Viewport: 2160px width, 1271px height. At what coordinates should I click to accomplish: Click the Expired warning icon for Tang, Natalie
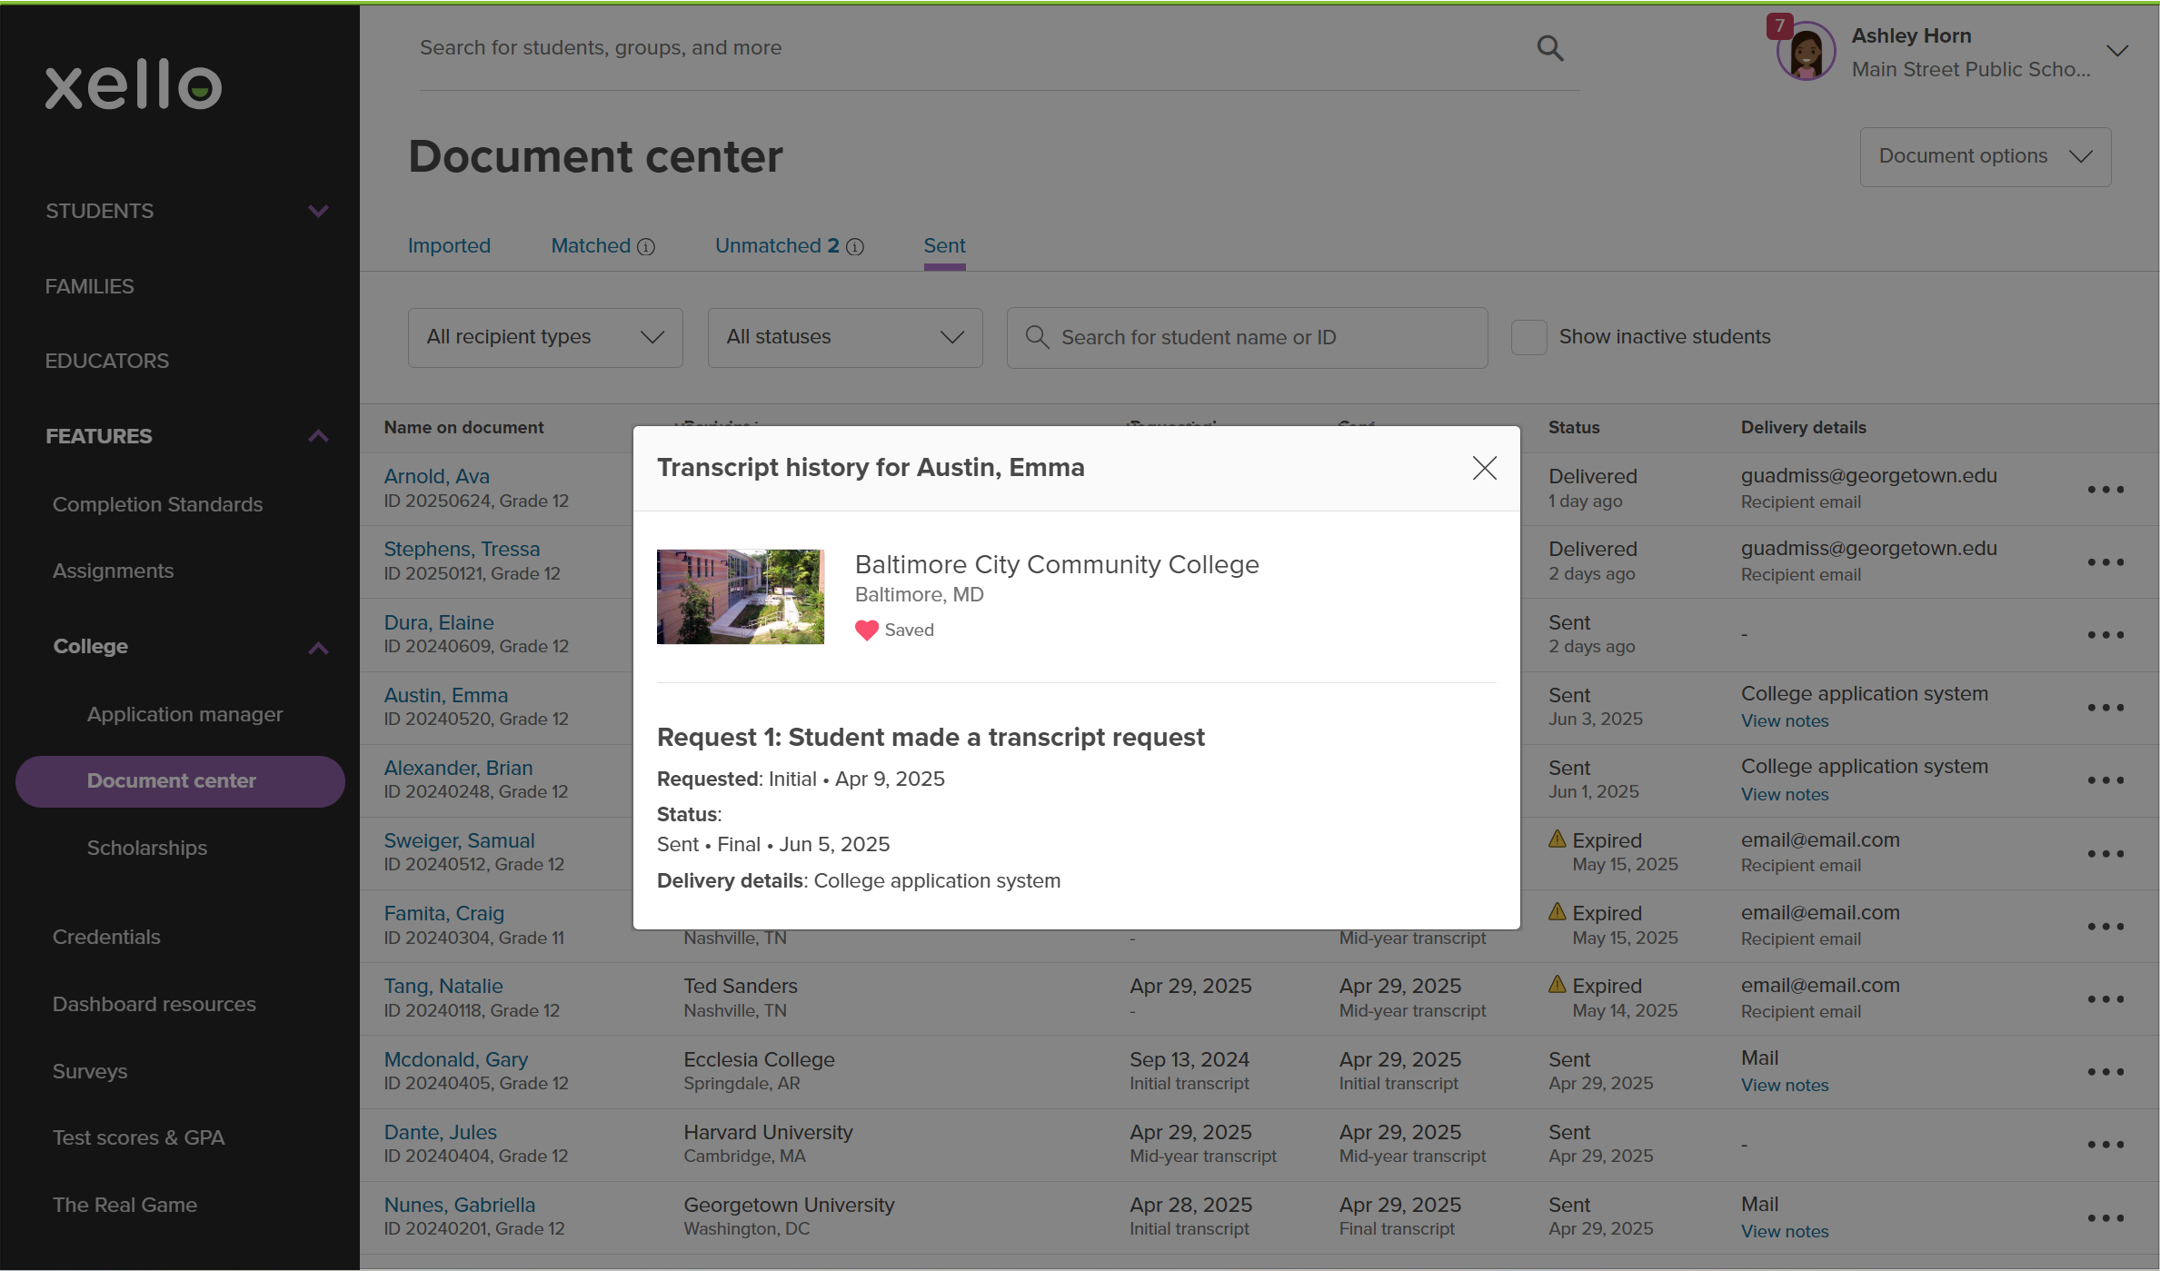[x=1558, y=984]
